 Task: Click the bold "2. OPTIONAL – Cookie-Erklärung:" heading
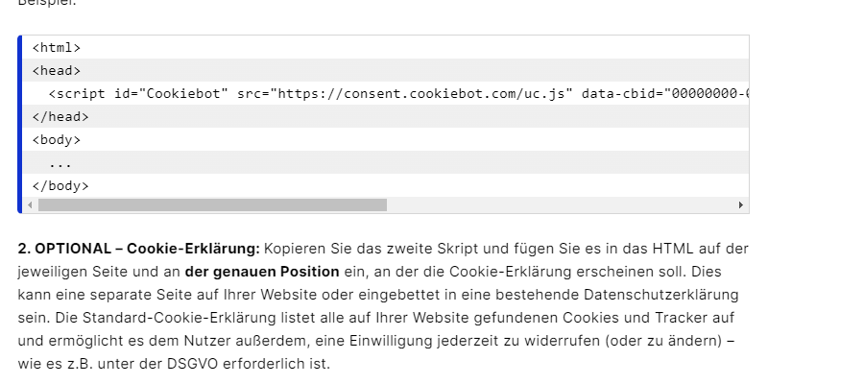[138, 249]
